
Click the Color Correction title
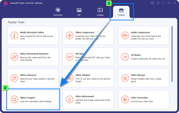tap(139, 98)
